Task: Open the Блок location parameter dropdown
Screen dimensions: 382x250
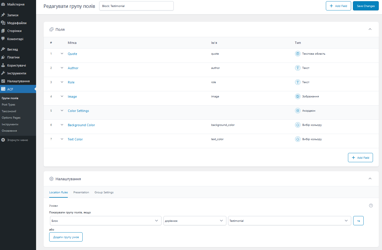Action: 106,221
